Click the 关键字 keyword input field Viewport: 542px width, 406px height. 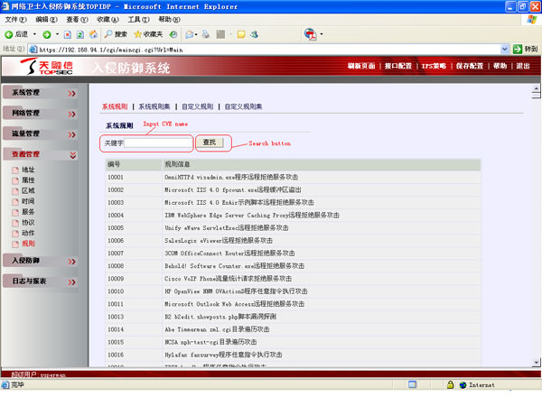coord(158,143)
